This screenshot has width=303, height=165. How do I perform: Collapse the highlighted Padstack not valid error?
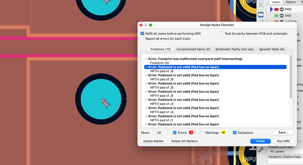[x=146, y=67]
